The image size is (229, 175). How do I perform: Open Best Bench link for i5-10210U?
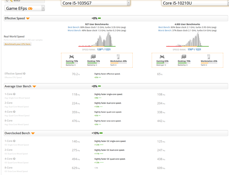point(164,27)
